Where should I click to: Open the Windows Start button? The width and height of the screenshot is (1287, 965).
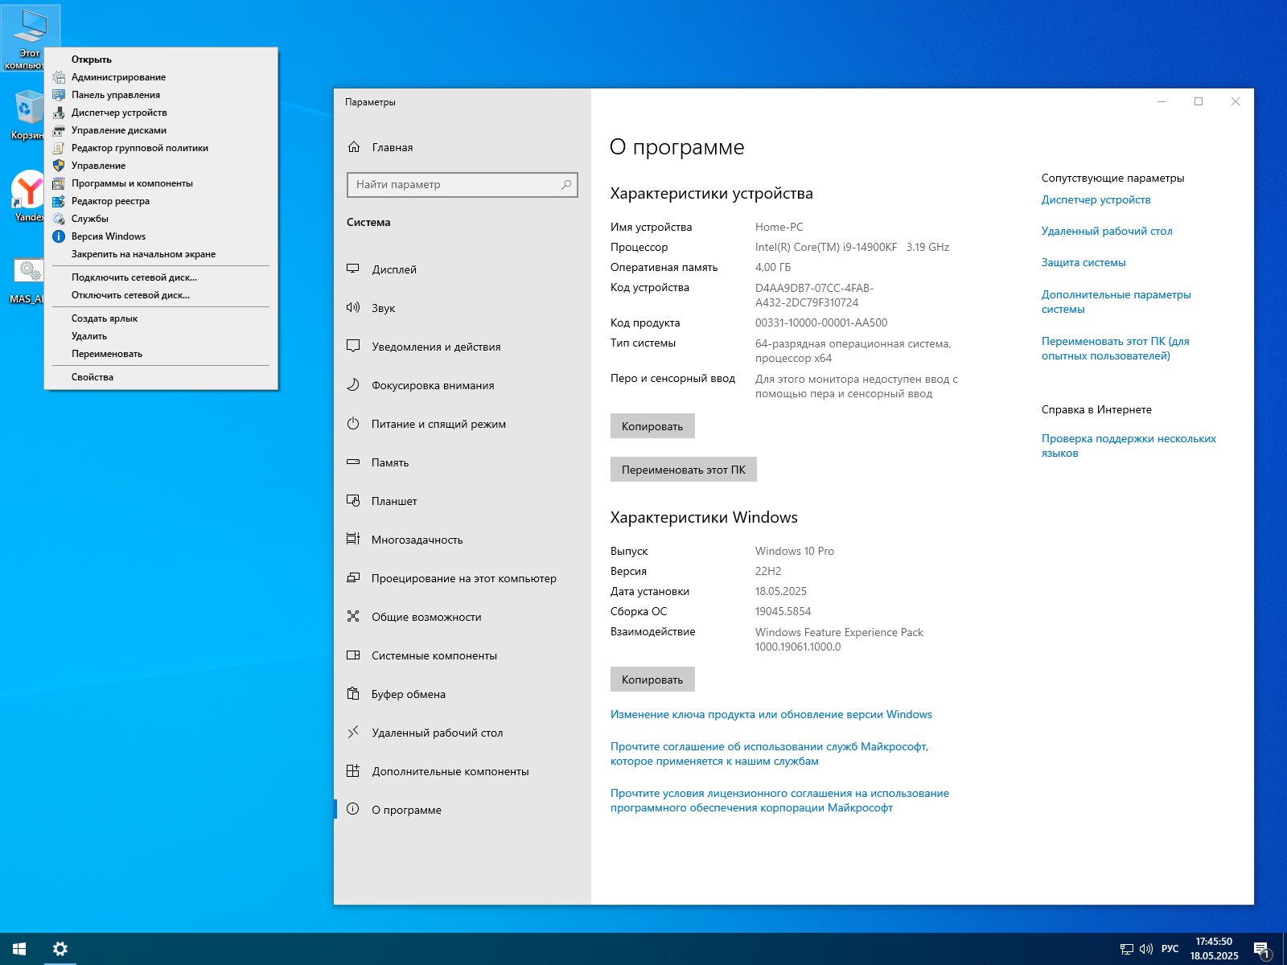click(19, 949)
